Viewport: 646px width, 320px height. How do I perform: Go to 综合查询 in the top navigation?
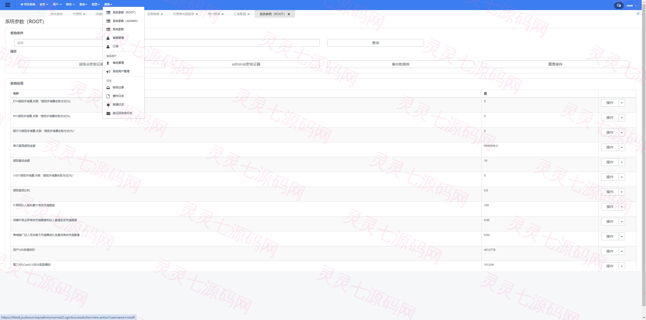[28, 4]
